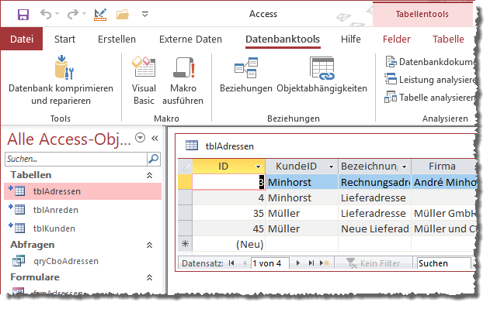
Task: Start the Datenbankdokumentierer
Action: pyautogui.click(x=430, y=62)
